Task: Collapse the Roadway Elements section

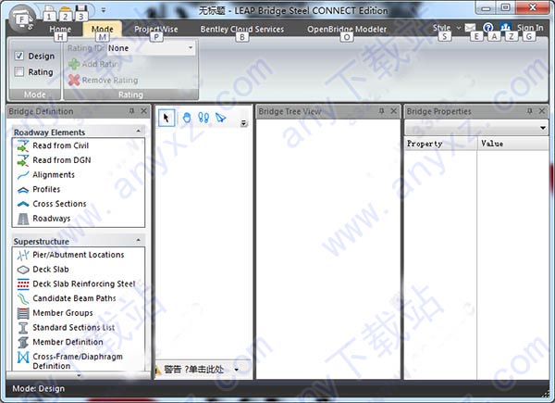Action: click(x=138, y=132)
